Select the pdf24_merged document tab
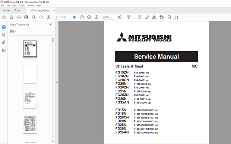The height and width of the screenshot is (144, 231). pos(40,10)
